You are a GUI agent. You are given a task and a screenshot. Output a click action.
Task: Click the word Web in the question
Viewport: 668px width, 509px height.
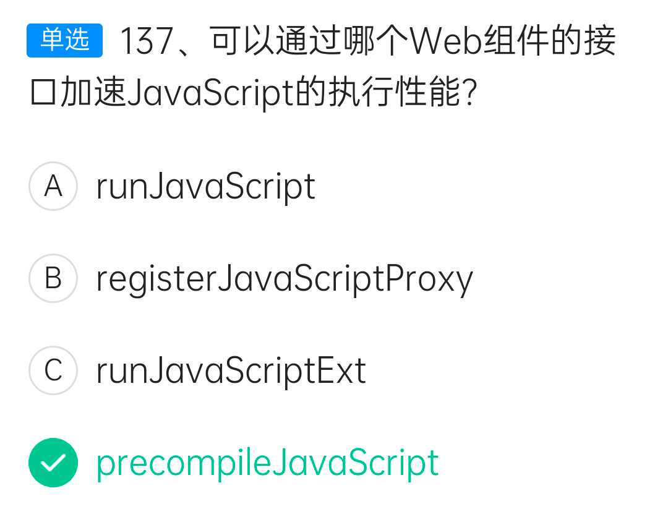446,41
